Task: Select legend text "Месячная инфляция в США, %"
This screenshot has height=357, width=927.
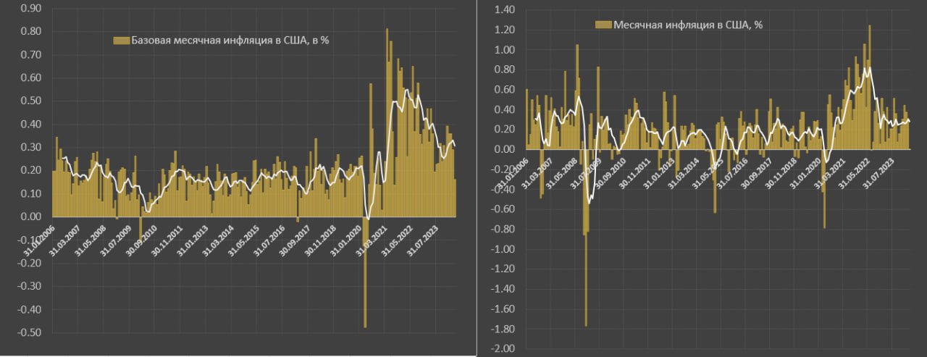Action: (x=688, y=24)
